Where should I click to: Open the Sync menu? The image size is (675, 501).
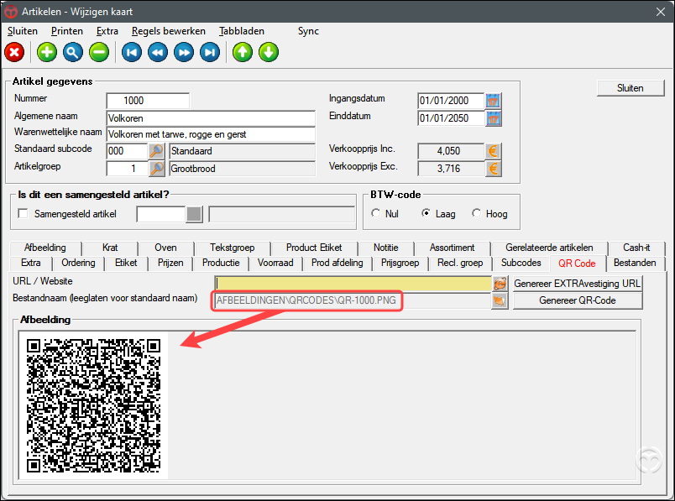pyautogui.click(x=308, y=31)
